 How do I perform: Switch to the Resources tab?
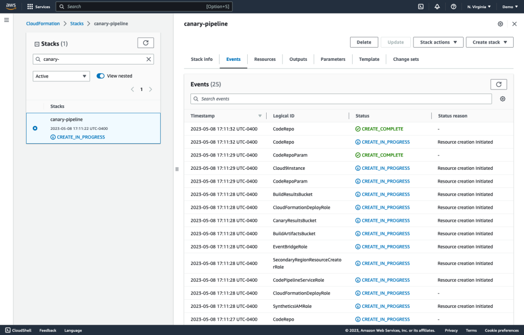(x=265, y=59)
